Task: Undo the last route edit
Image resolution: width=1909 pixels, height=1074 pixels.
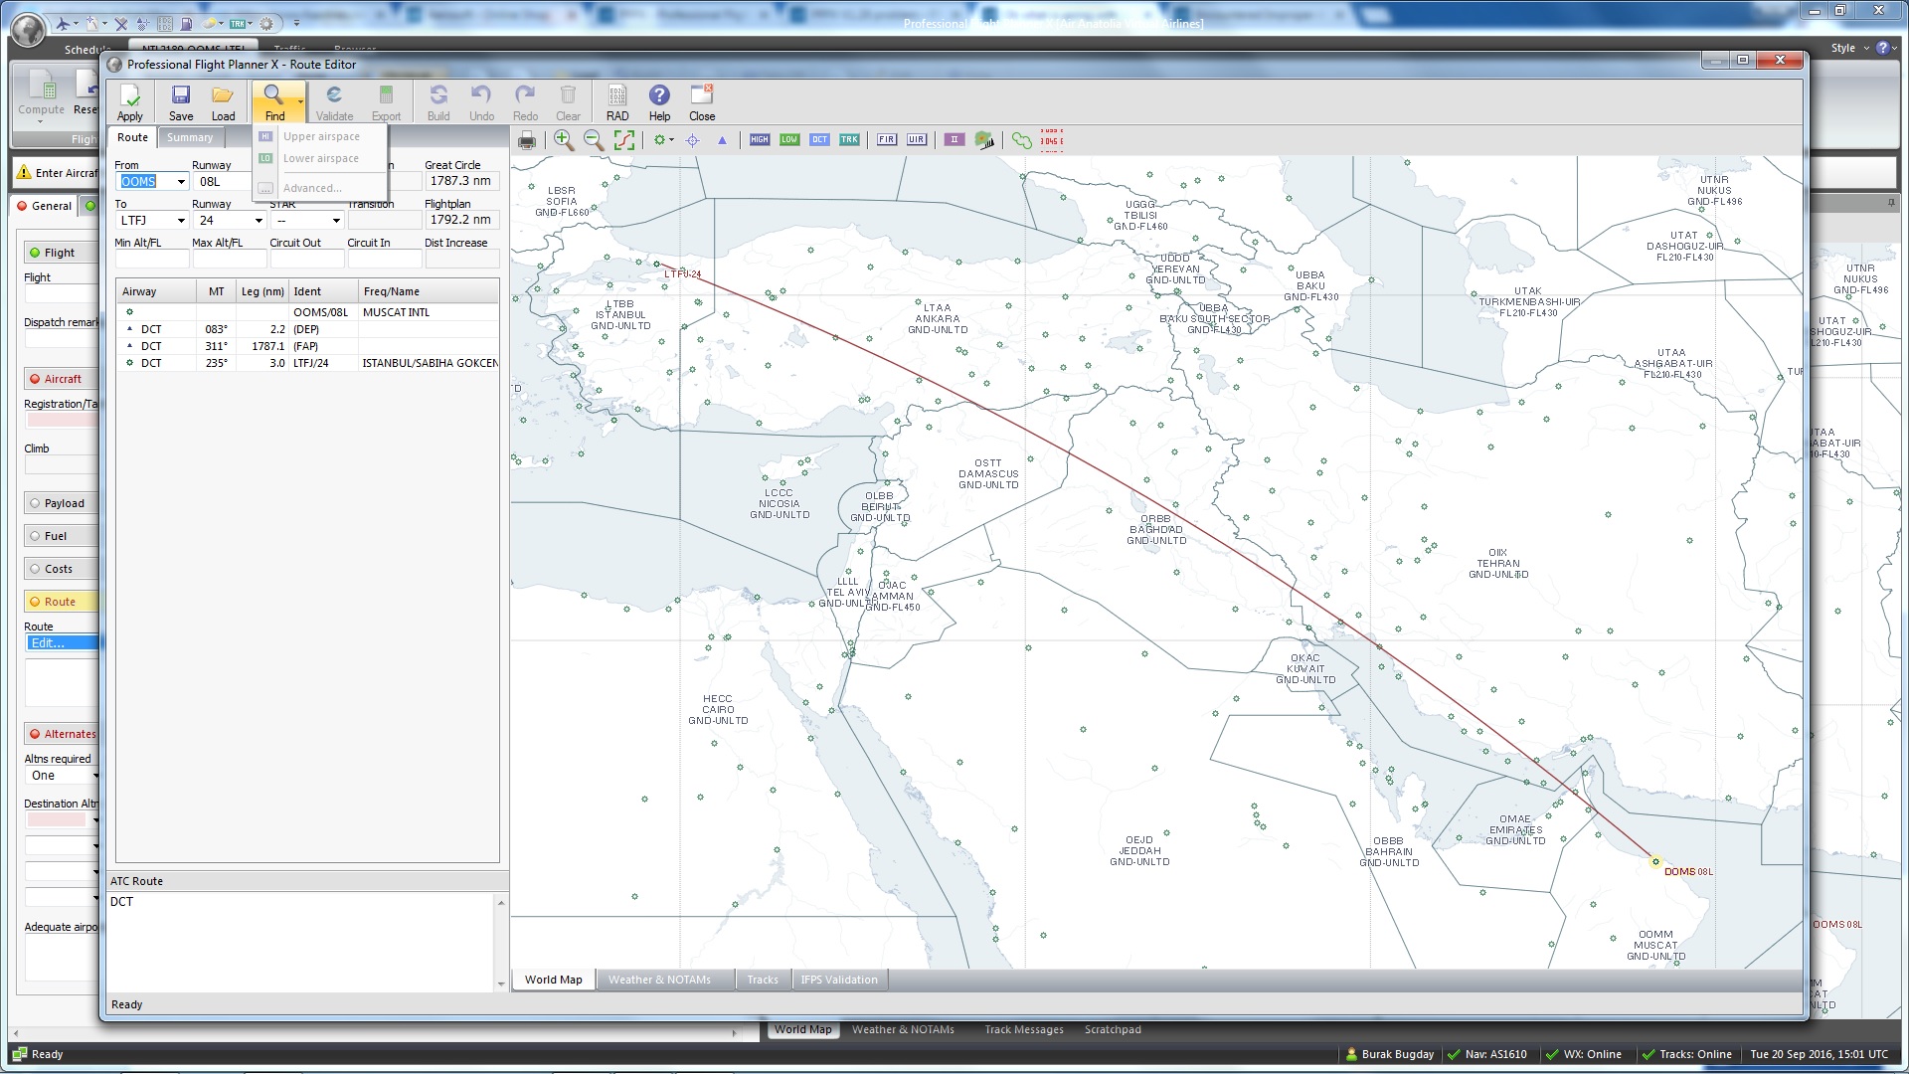Action: tap(481, 102)
